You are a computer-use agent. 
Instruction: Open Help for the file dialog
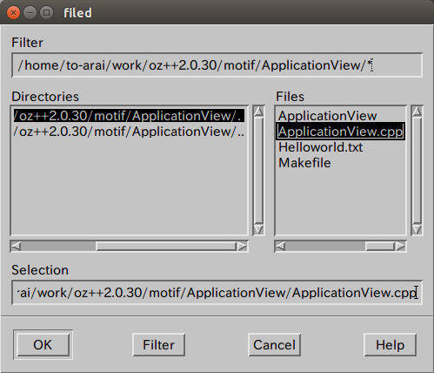pos(390,344)
